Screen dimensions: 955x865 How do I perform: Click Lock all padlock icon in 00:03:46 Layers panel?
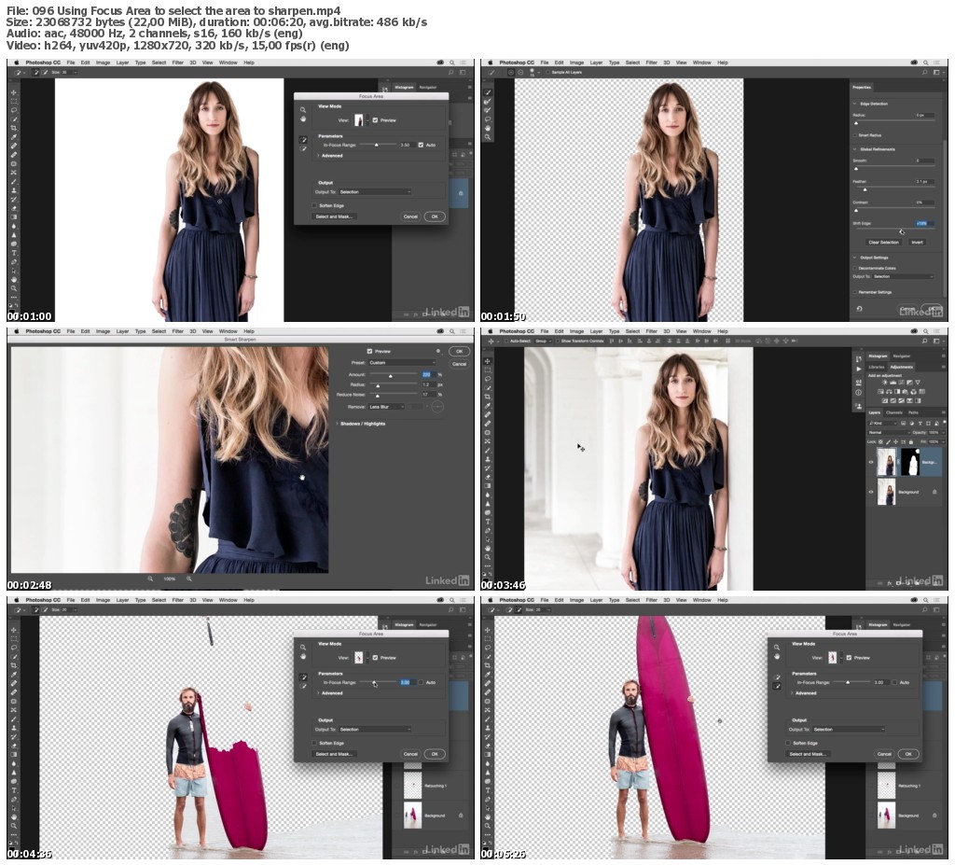(912, 441)
